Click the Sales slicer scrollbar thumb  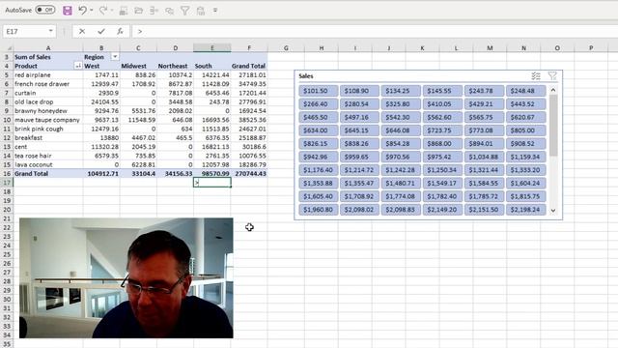[x=553, y=125]
